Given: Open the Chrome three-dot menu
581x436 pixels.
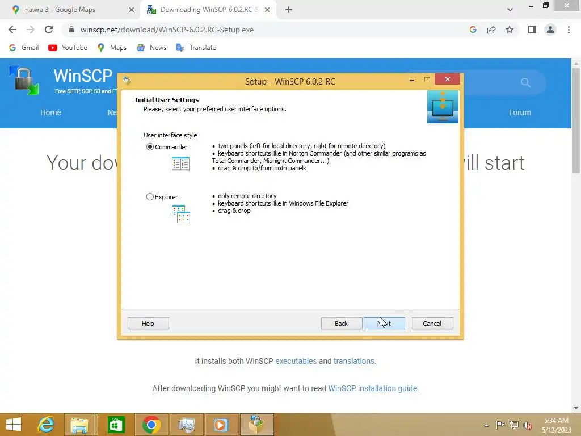Looking at the screenshot, I should (569, 30).
